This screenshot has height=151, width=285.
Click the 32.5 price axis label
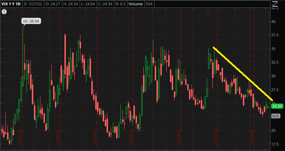pos(275,62)
